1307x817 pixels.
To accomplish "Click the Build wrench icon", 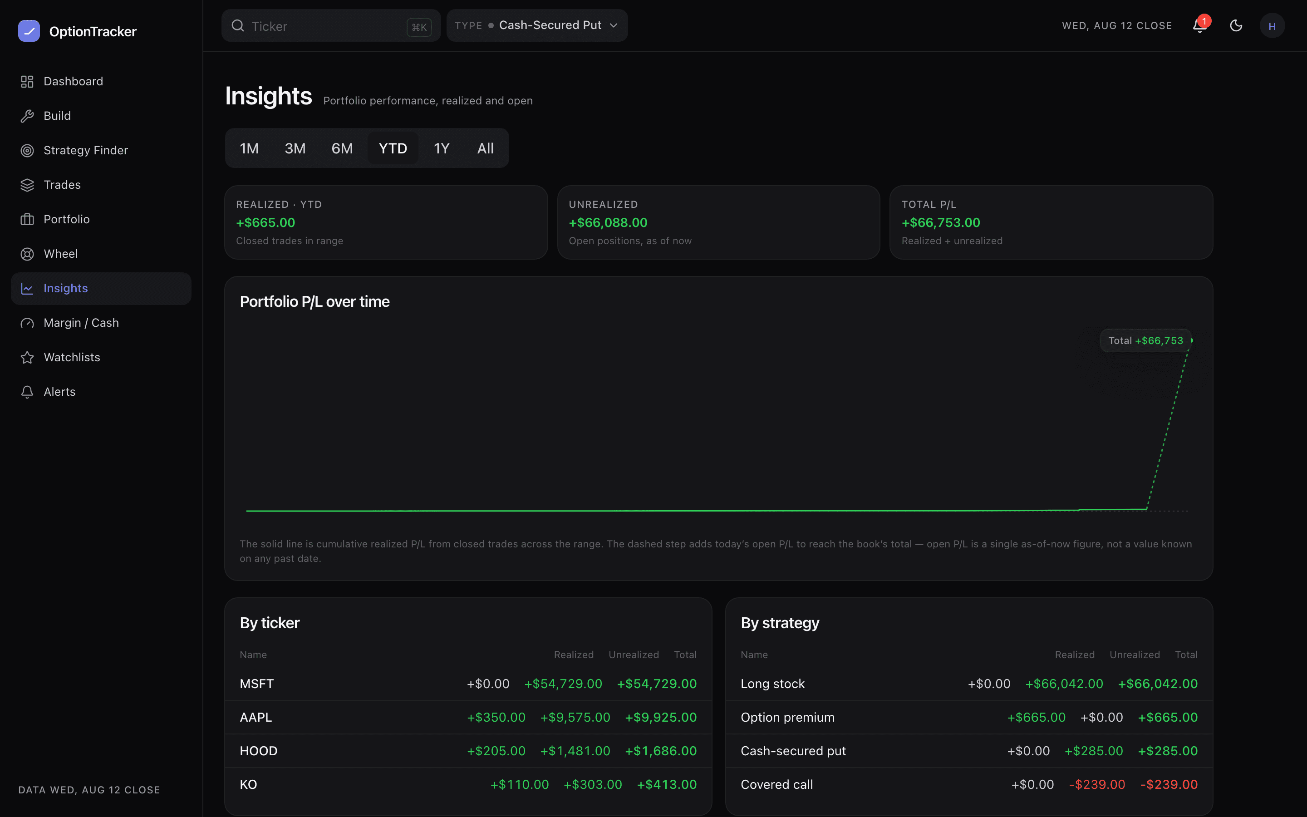I will coord(27,116).
